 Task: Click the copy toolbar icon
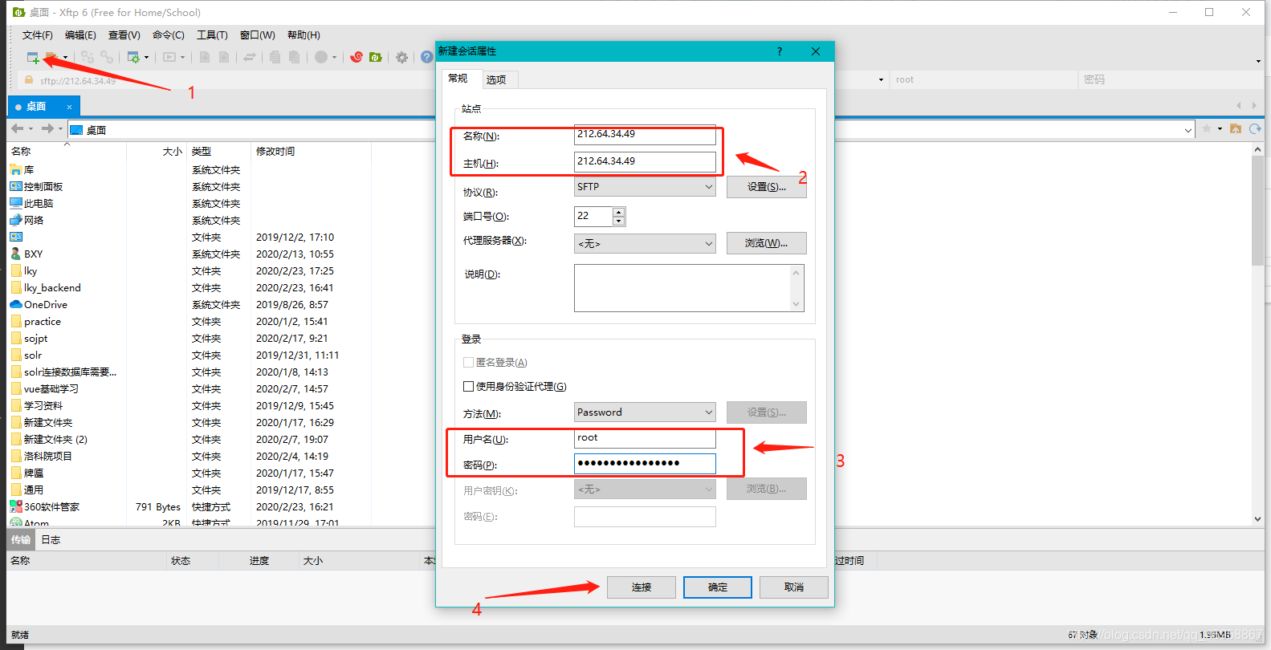[275, 57]
